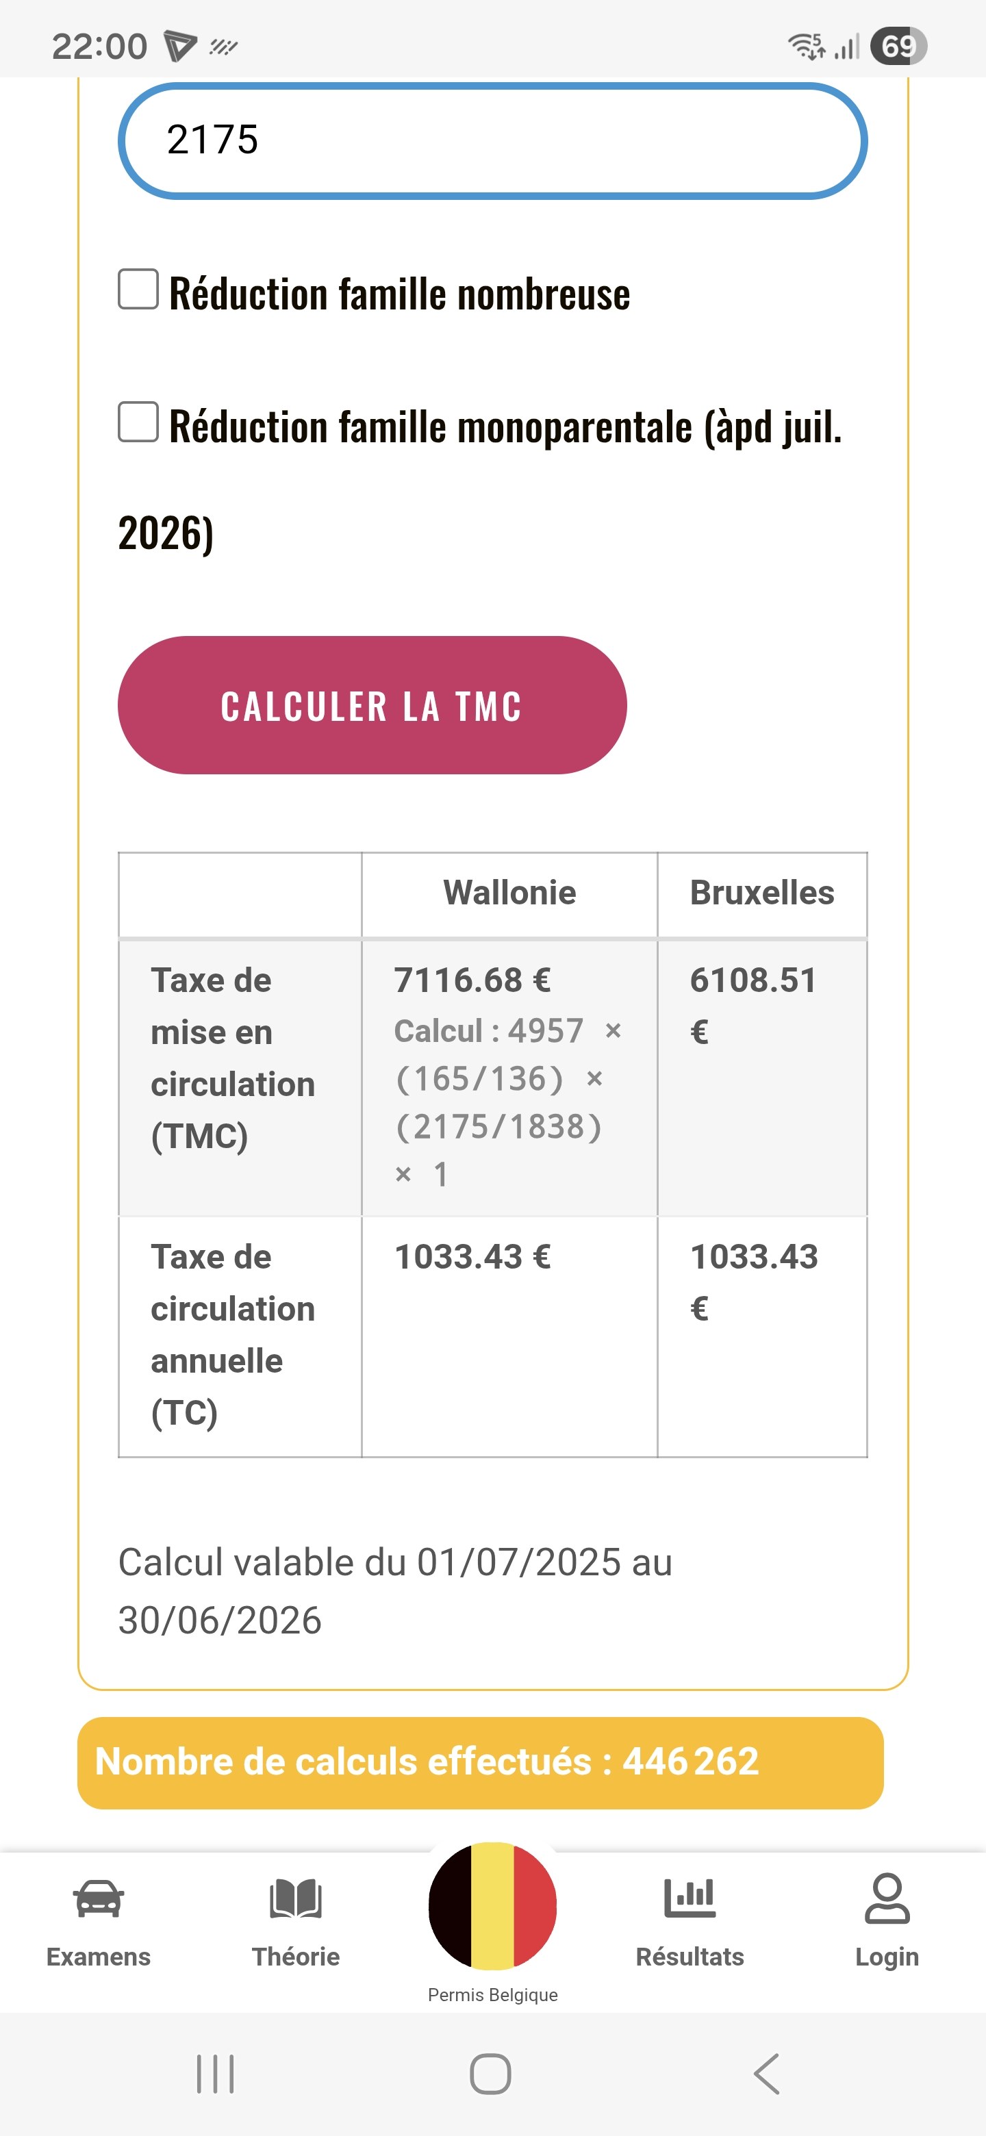Open the Résultats chart icon

[x=689, y=1898]
